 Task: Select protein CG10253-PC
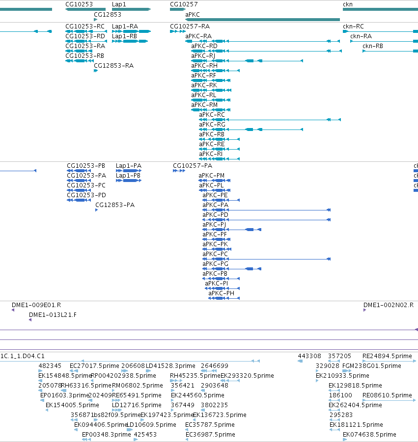79,190
